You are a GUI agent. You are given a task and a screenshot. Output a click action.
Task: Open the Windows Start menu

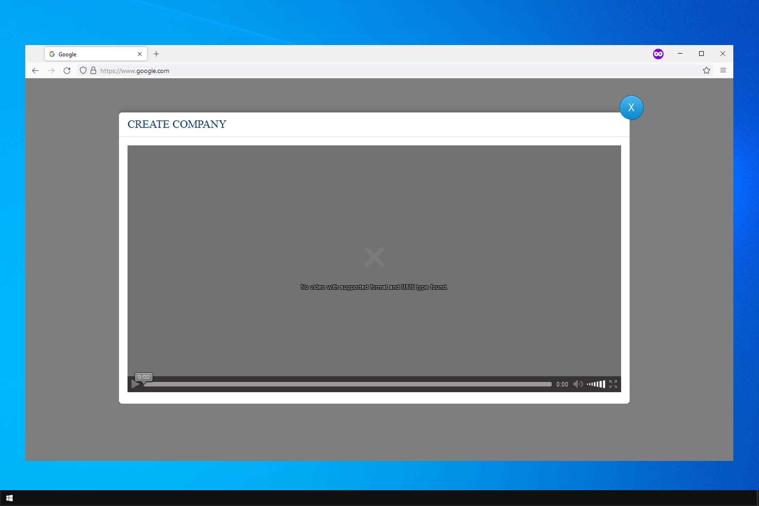(9, 498)
